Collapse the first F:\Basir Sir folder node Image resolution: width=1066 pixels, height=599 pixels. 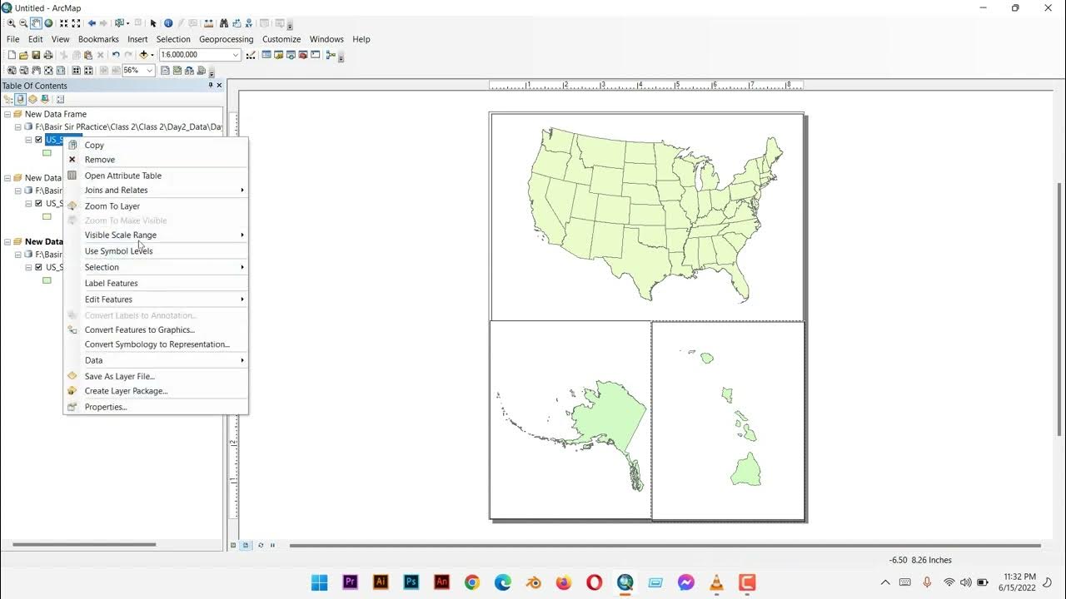[x=17, y=127]
